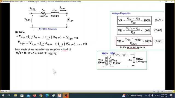The height and width of the screenshot is (98, 175).
Task: Open the Windows Start menu
Action: [3, 96]
